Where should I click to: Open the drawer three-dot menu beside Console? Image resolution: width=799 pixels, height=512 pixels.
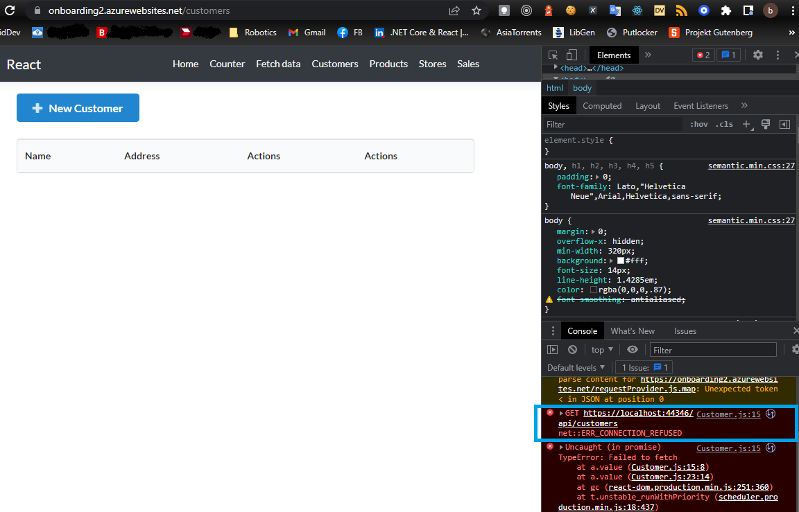[553, 330]
